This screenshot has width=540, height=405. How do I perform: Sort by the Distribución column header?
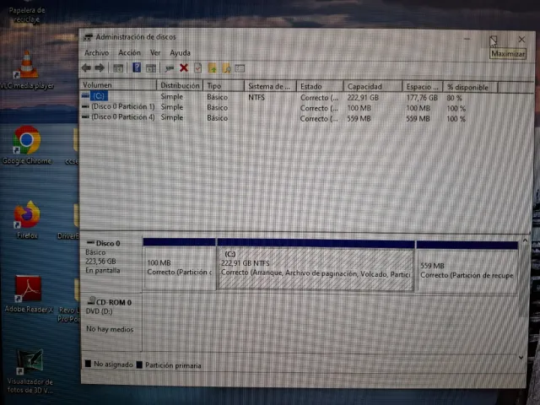pos(180,85)
